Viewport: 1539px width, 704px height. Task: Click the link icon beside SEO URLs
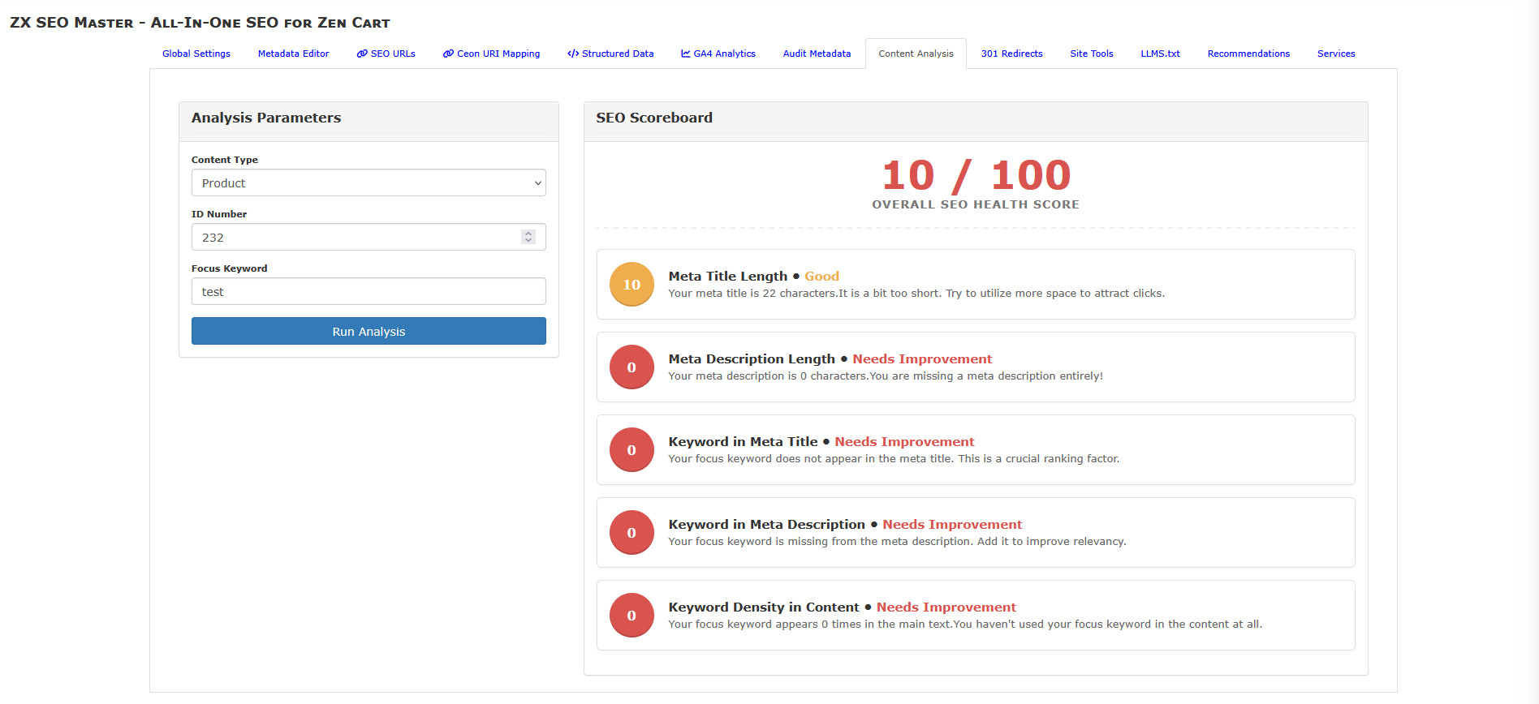[362, 54]
